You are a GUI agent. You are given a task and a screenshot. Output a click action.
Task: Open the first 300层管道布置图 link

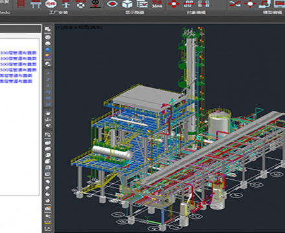pos(18,53)
